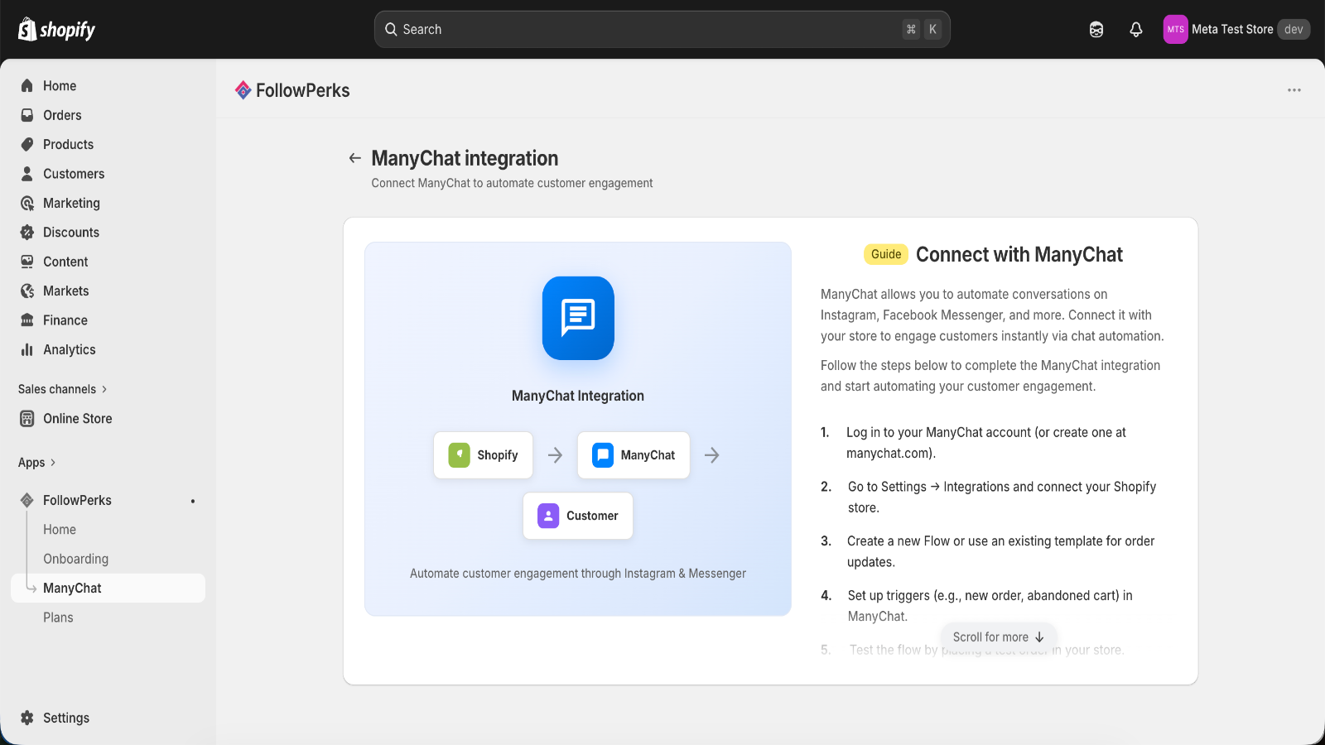The image size is (1325, 745).
Task: Navigate to Orders in the sidebar
Action: click(x=62, y=115)
